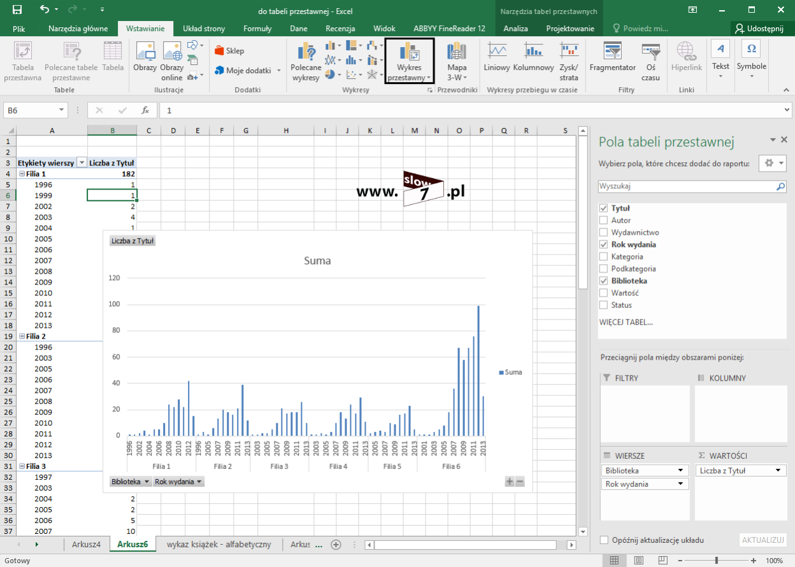Open Polecane wykresy recommended charts

pyautogui.click(x=306, y=61)
